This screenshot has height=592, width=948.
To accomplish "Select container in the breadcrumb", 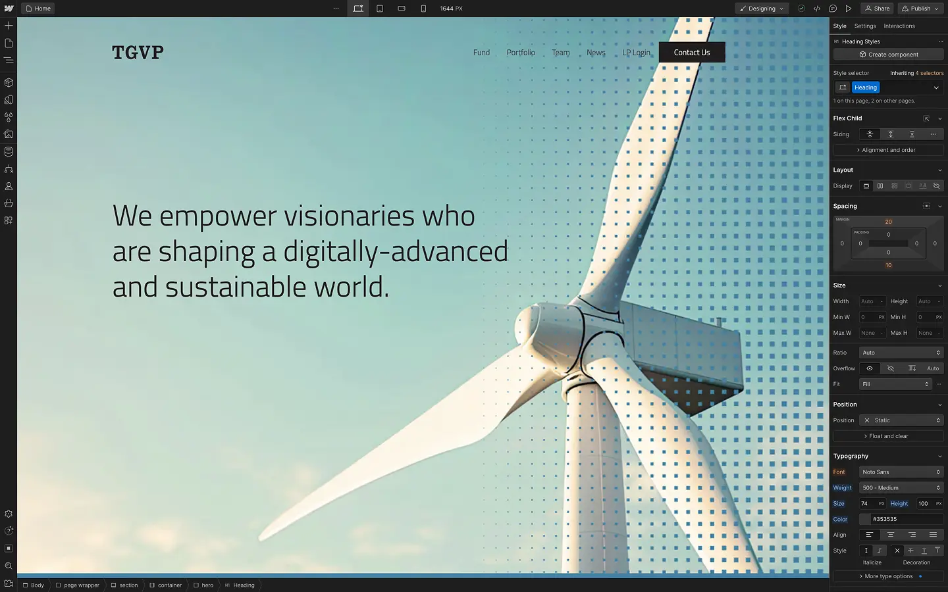I will pyautogui.click(x=165, y=585).
